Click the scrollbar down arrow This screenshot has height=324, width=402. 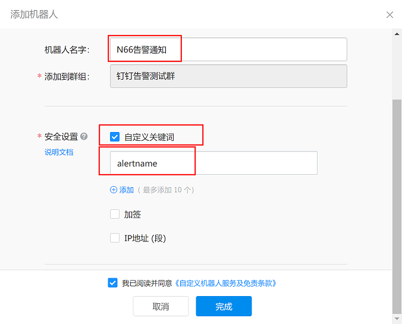[397, 319]
